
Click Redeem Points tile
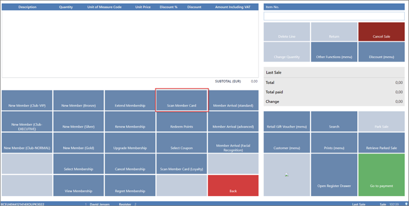click(181, 121)
